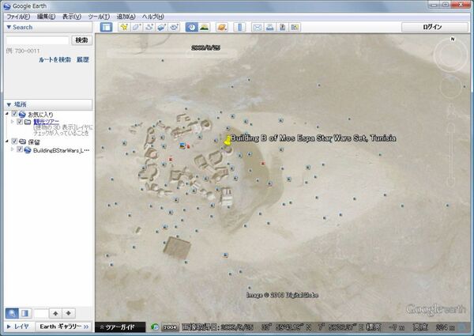This screenshot has height=336, width=474.
Task: Toggle the BuildingBStarWars checkbox
Action: tap(20, 149)
